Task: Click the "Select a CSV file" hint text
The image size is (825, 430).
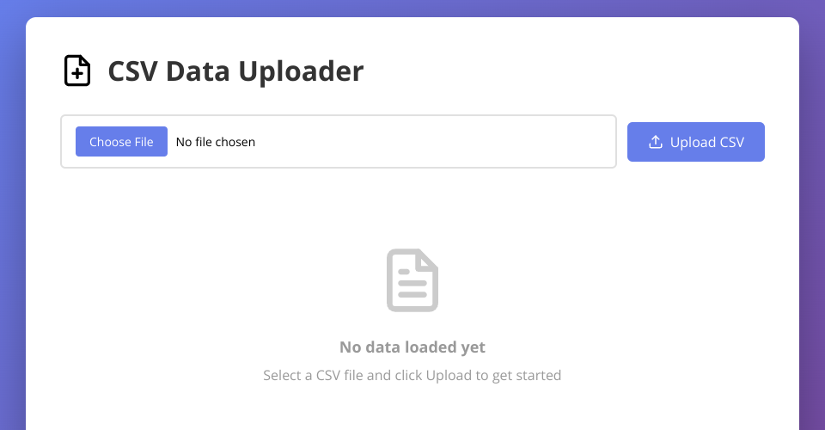Action: [x=319, y=375]
